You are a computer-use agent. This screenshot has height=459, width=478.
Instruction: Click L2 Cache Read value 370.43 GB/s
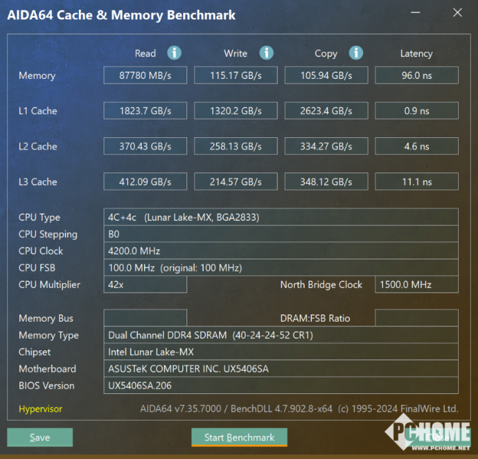pyautogui.click(x=145, y=146)
